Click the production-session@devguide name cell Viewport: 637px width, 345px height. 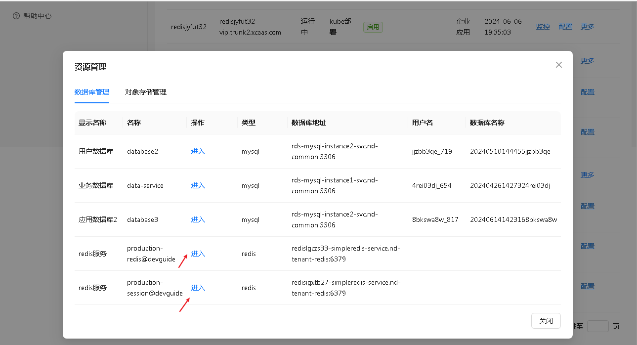pyautogui.click(x=155, y=288)
